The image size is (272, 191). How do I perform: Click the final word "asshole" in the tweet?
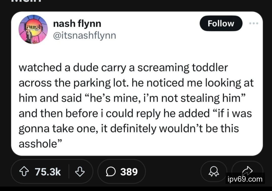point(38,144)
